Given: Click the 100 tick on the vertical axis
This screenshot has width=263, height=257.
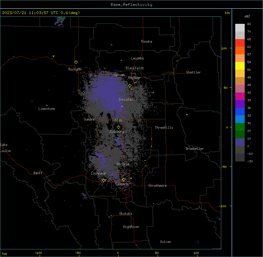Looking at the screenshot, I should click(224, 48).
